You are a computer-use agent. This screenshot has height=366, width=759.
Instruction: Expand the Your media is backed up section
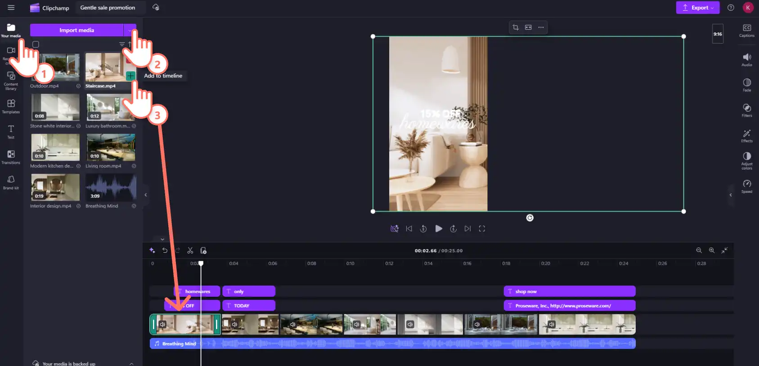pyautogui.click(x=131, y=363)
